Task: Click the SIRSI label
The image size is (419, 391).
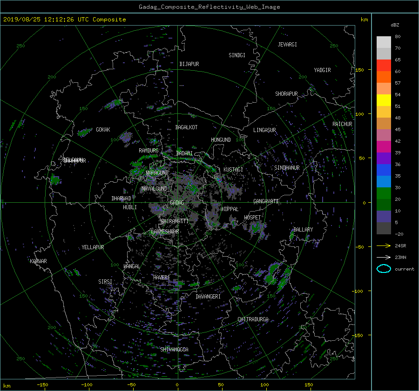Action: pos(105,282)
